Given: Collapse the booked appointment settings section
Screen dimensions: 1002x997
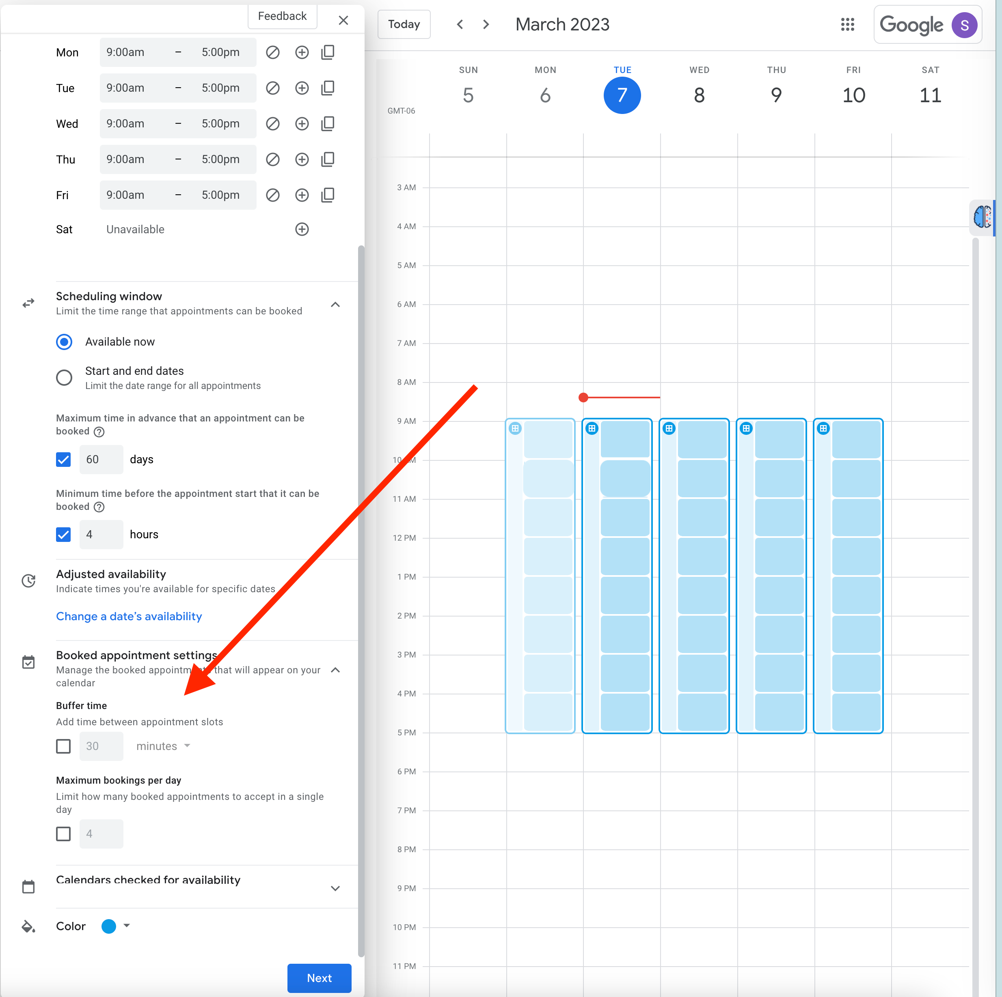Looking at the screenshot, I should 337,668.
